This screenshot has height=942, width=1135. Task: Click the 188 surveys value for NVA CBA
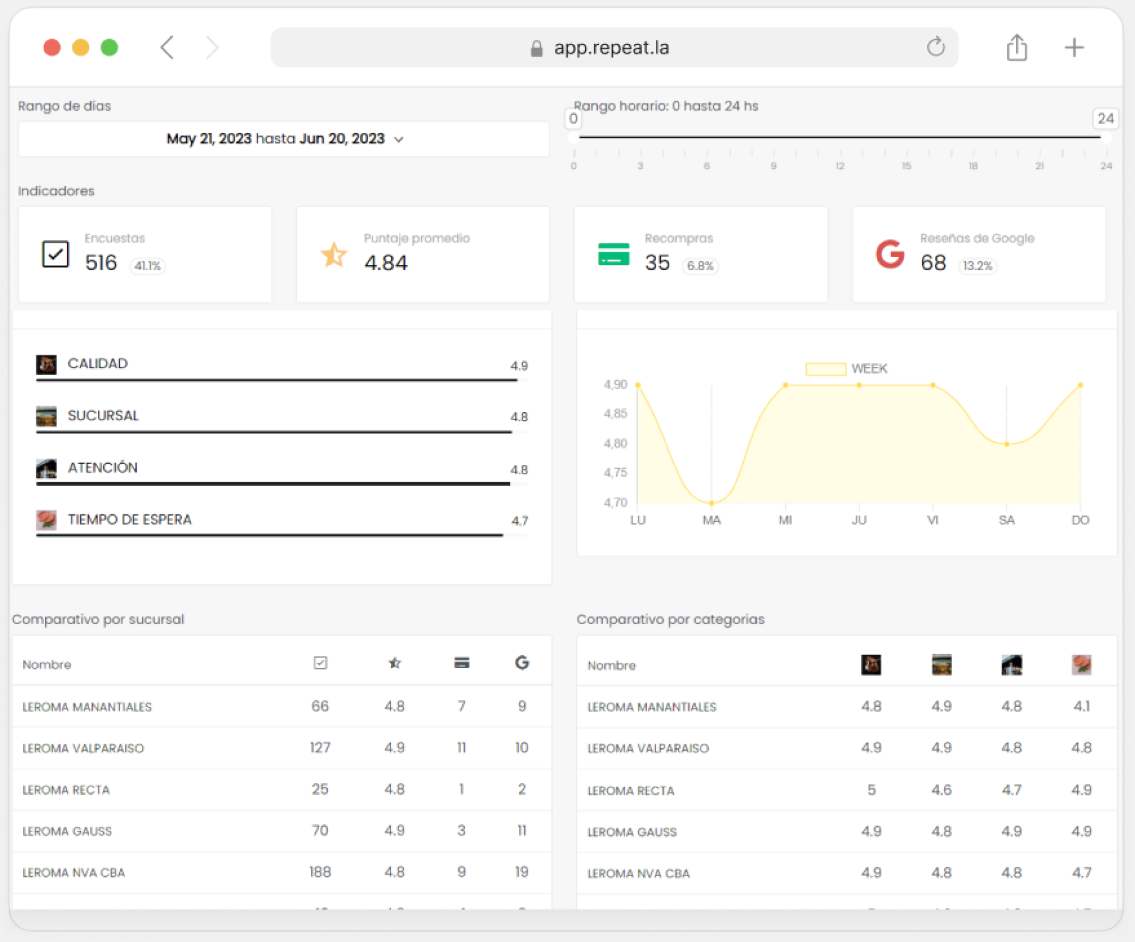320,872
